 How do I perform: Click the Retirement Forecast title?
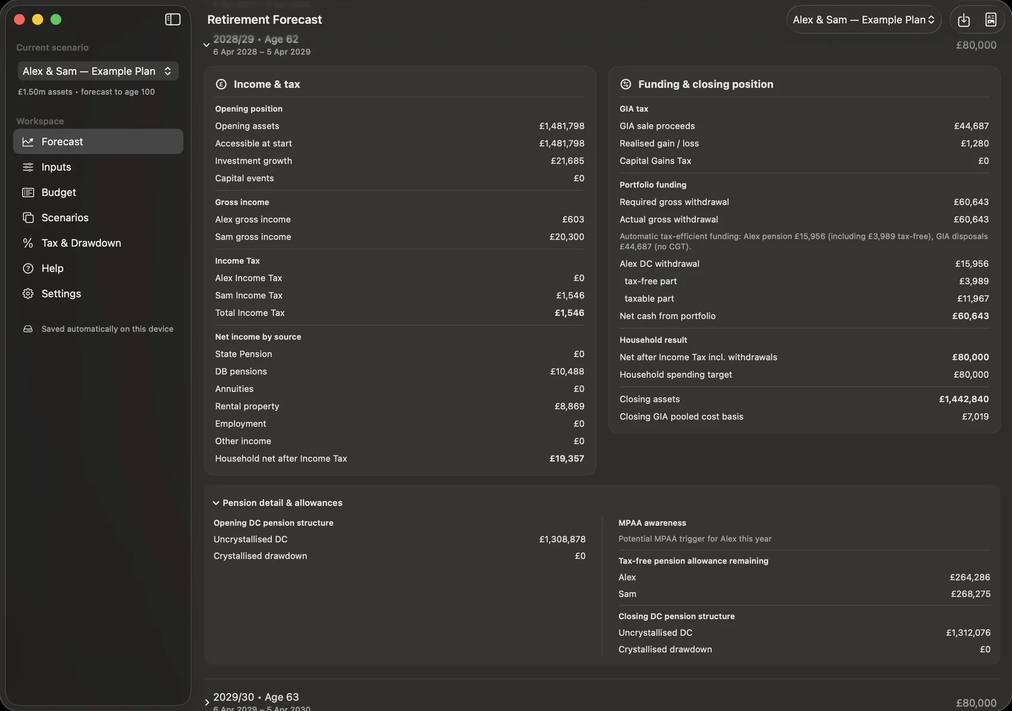click(x=264, y=20)
